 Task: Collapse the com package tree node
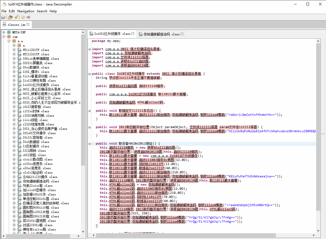tap(4, 37)
